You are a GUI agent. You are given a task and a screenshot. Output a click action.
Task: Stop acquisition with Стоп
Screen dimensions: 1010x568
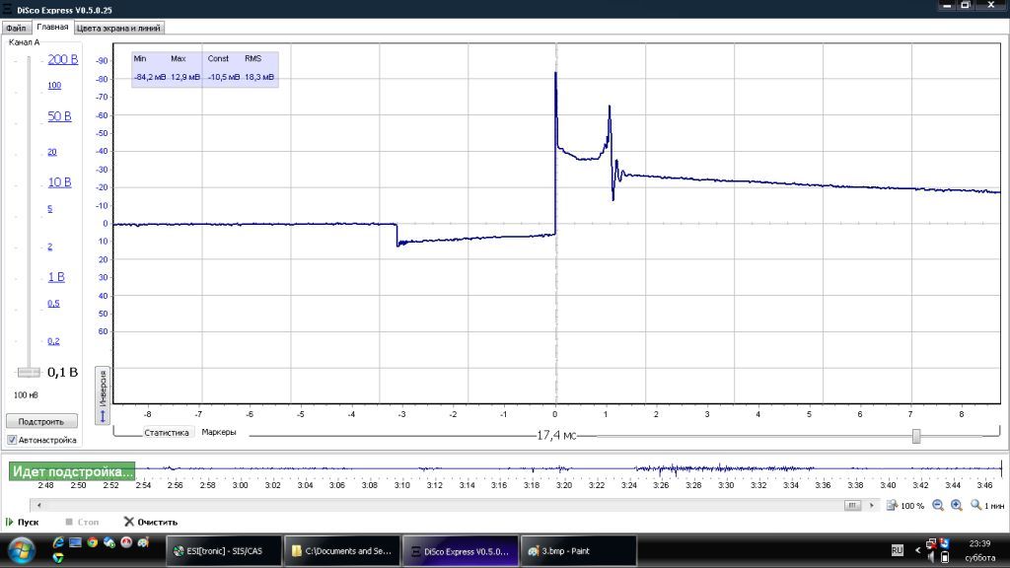83,523
